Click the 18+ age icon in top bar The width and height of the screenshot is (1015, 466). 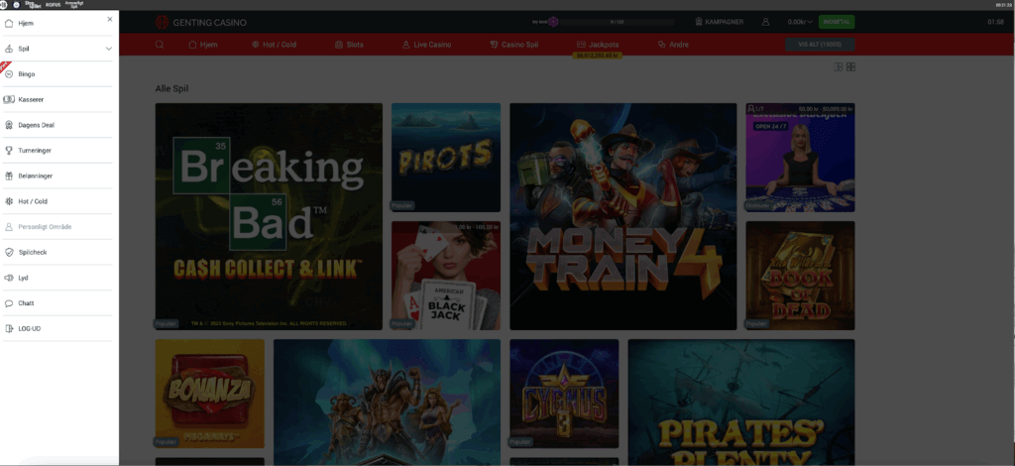pyautogui.click(x=3, y=5)
